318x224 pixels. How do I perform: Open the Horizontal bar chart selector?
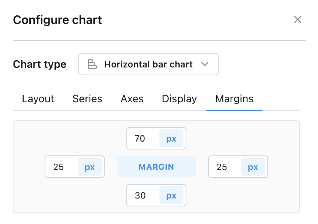click(148, 64)
